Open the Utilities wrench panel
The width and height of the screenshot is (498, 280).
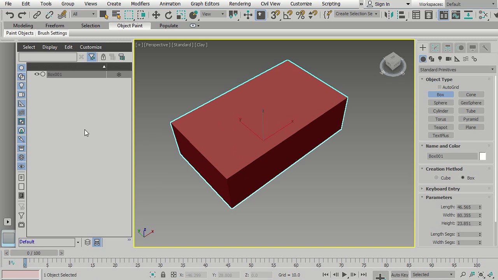coord(485,47)
